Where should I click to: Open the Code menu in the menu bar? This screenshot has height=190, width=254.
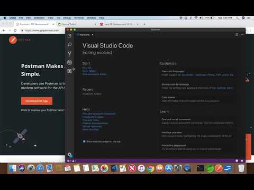pos(13,18)
